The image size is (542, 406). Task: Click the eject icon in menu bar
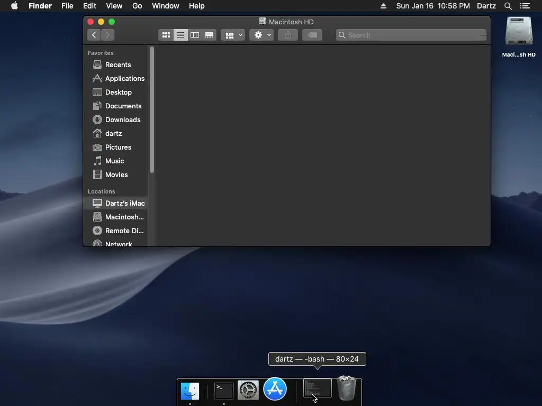pos(383,6)
